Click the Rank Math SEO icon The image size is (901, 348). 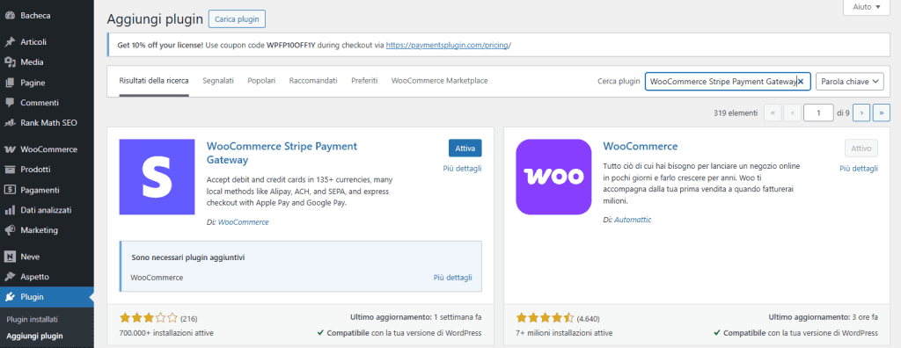click(x=9, y=123)
